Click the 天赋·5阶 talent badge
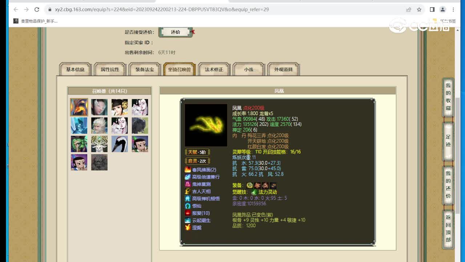Viewport: 465px width, 262px height. [197, 152]
